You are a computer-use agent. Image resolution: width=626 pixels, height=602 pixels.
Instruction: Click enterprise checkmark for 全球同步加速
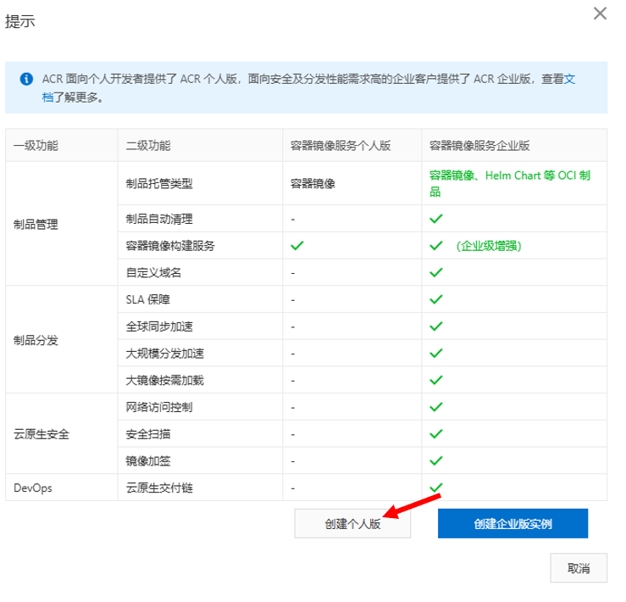click(436, 326)
